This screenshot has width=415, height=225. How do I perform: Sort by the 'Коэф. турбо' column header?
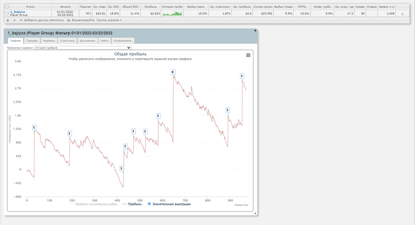click(323, 7)
